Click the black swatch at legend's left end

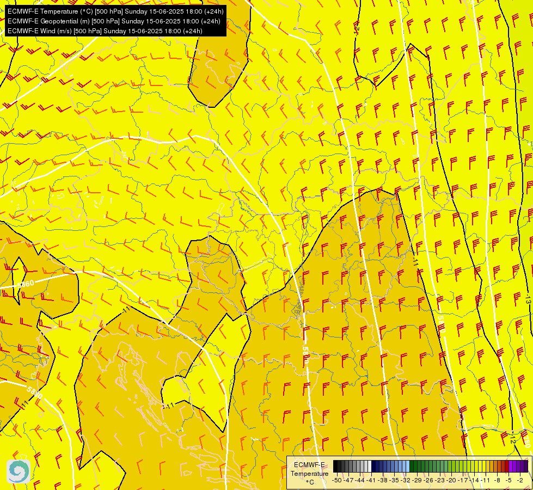pyautogui.click(x=335, y=466)
